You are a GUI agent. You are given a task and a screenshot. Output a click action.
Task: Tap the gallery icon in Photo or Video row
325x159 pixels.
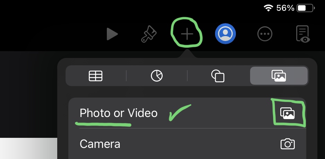288,113
